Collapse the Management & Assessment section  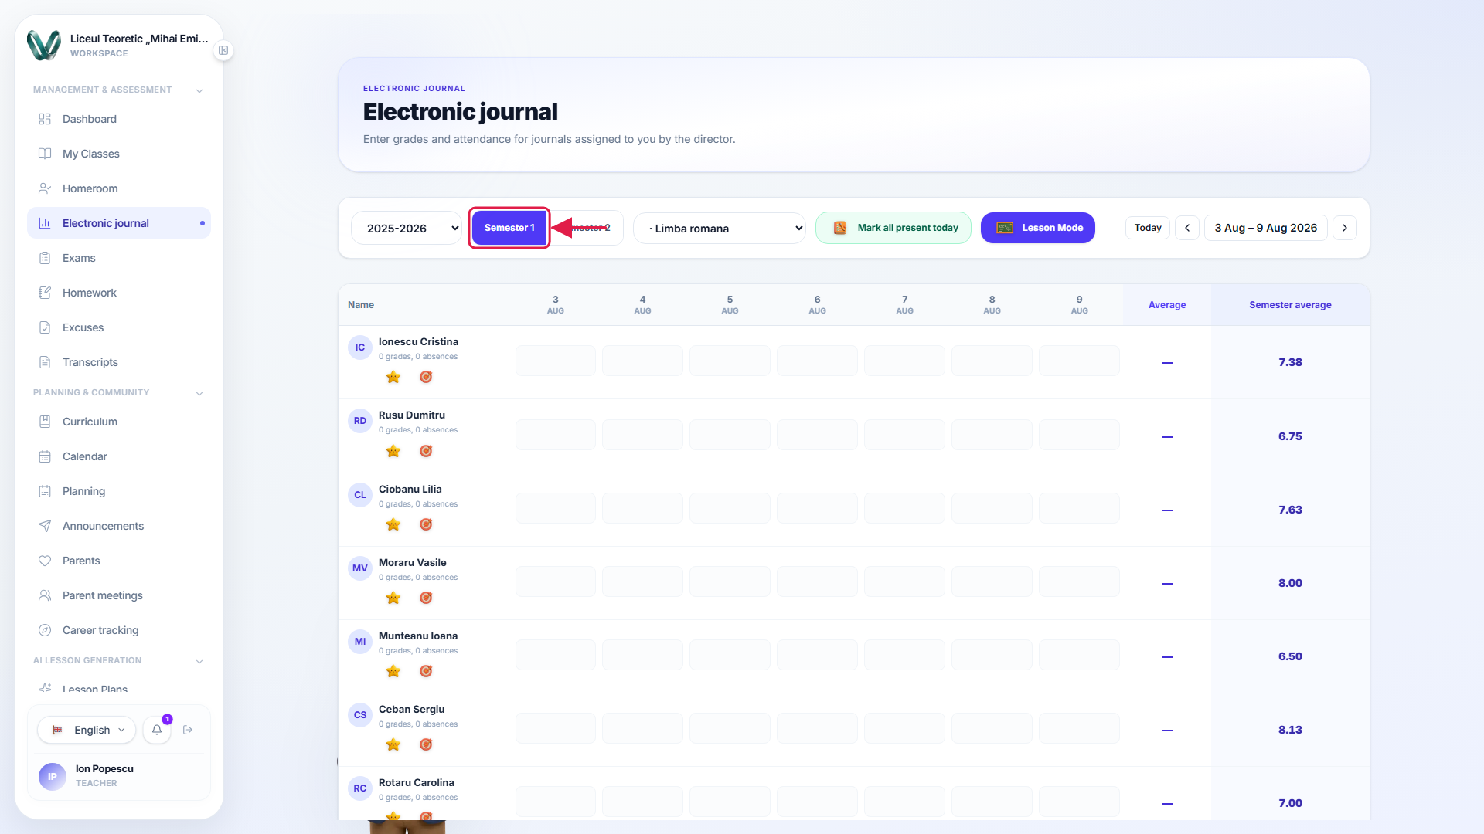click(x=199, y=90)
